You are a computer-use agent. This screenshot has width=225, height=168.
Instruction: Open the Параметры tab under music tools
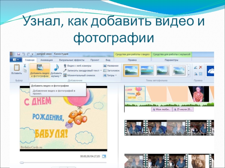tap(172, 60)
